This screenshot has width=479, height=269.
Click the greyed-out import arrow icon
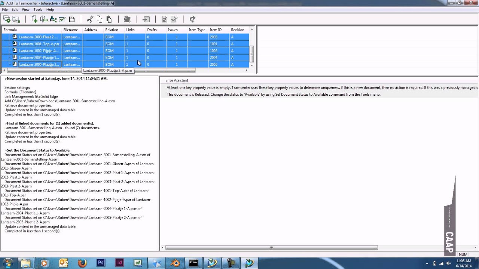coord(146,19)
